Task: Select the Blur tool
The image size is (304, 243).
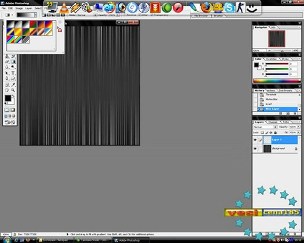Action: 7,67
